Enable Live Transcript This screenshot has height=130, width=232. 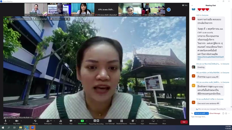pyautogui.click(x=110, y=122)
